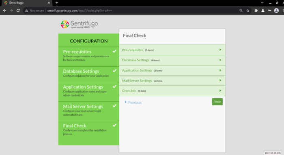Click the Sentrifugo logo
The width and height of the screenshot is (284, 155).
tap(79, 24)
